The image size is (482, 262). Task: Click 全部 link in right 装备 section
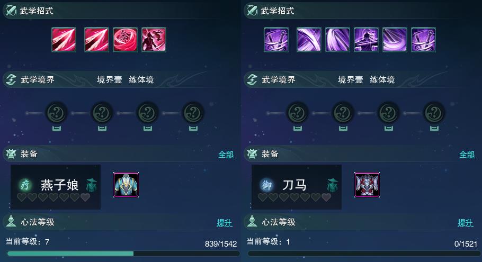point(467,155)
